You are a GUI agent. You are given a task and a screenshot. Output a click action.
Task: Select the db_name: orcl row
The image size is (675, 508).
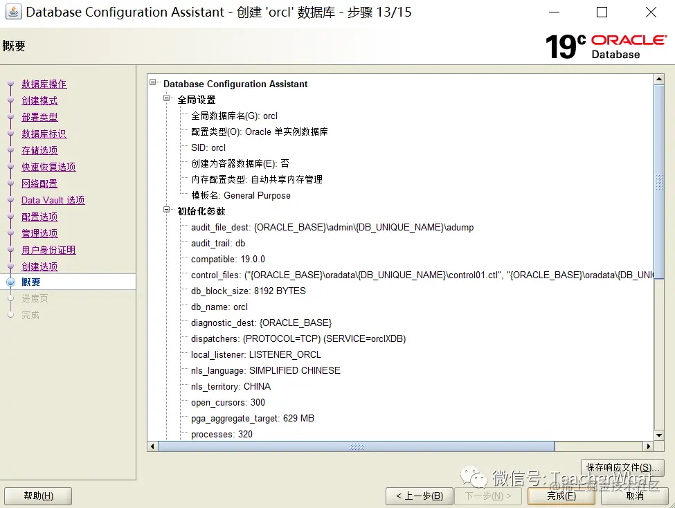click(x=219, y=307)
